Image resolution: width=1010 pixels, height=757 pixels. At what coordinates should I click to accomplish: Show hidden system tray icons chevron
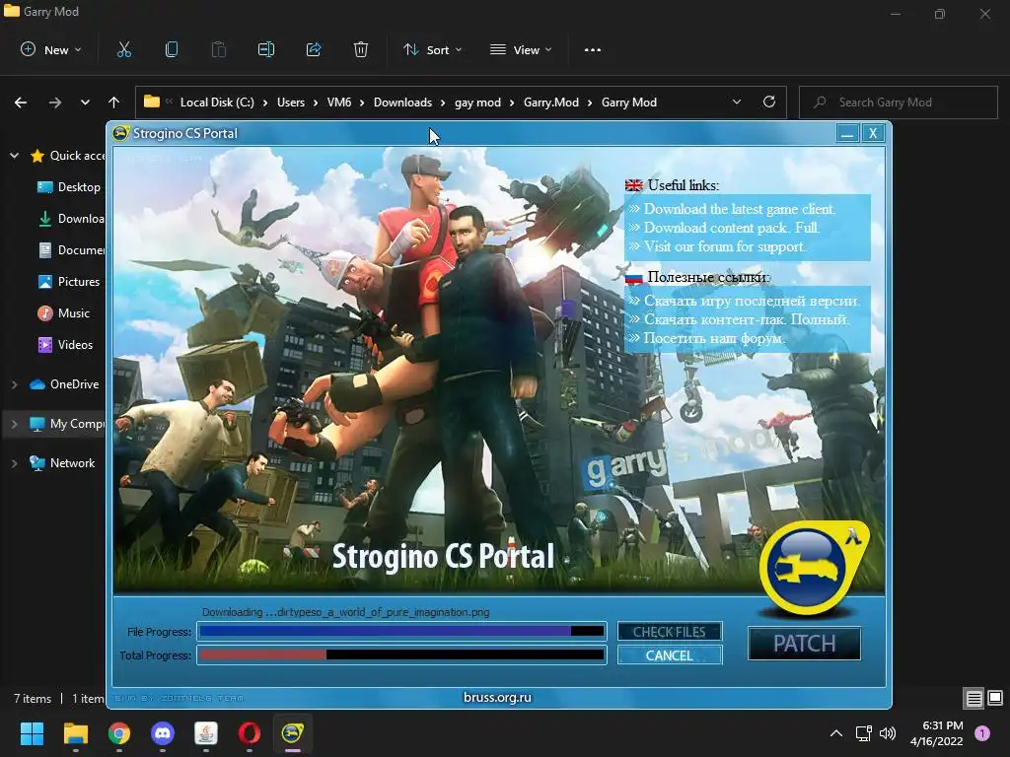coord(836,733)
